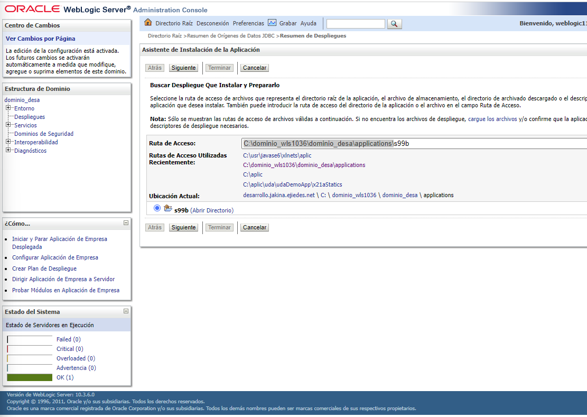Image resolution: width=587 pixels, height=417 pixels.
Task: Open dominio_desa root node
Action: click(x=22, y=100)
